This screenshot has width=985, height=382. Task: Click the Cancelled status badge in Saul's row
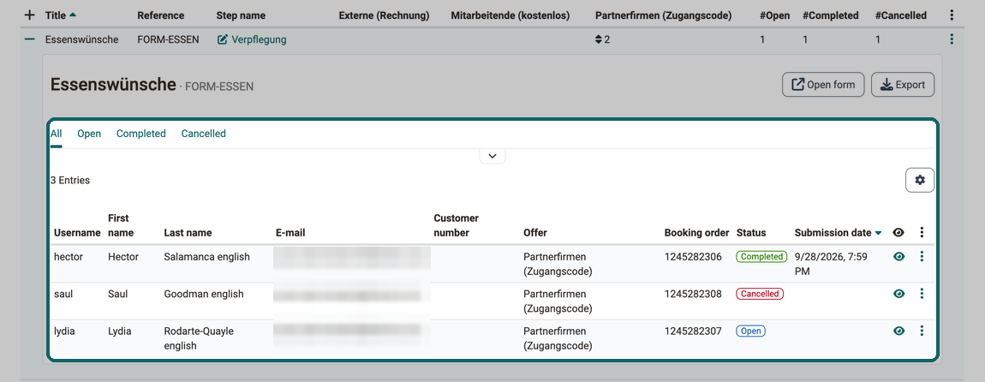pos(760,294)
